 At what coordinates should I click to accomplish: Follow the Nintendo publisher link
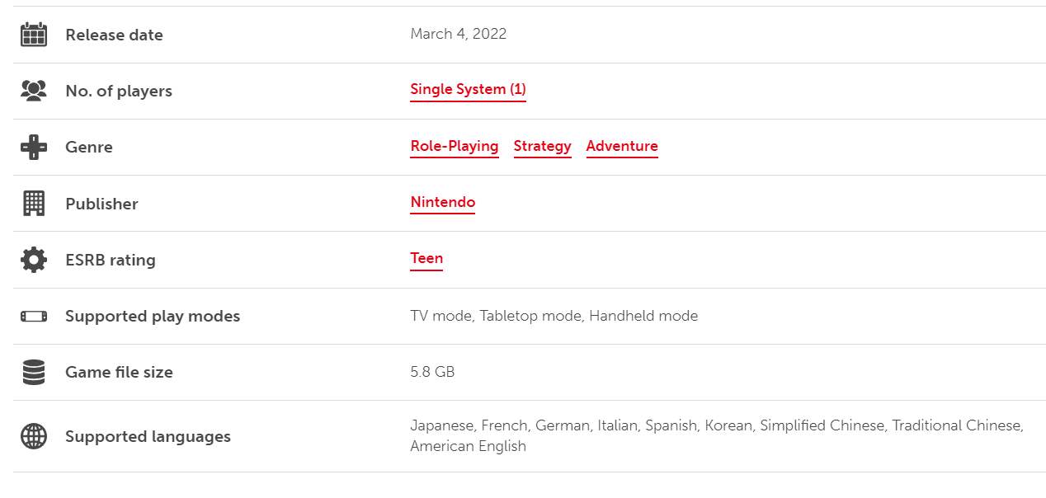coord(443,202)
